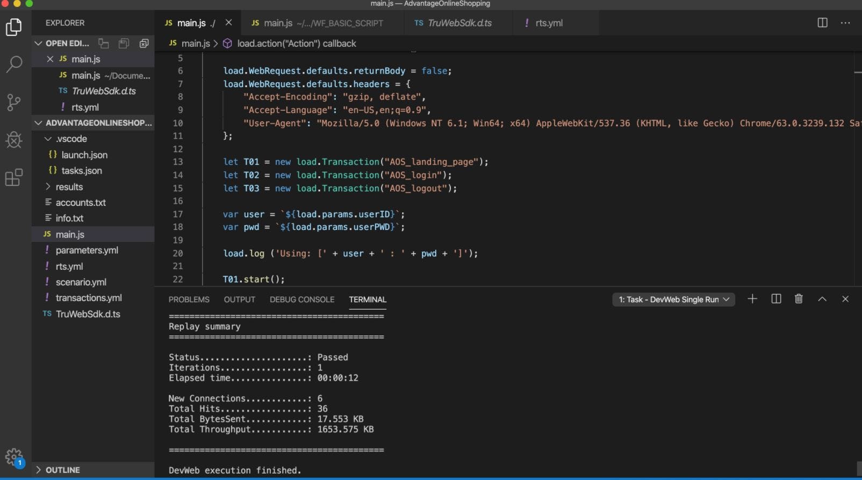
Task: Add a new terminal with plus icon
Action: [752, 299]
